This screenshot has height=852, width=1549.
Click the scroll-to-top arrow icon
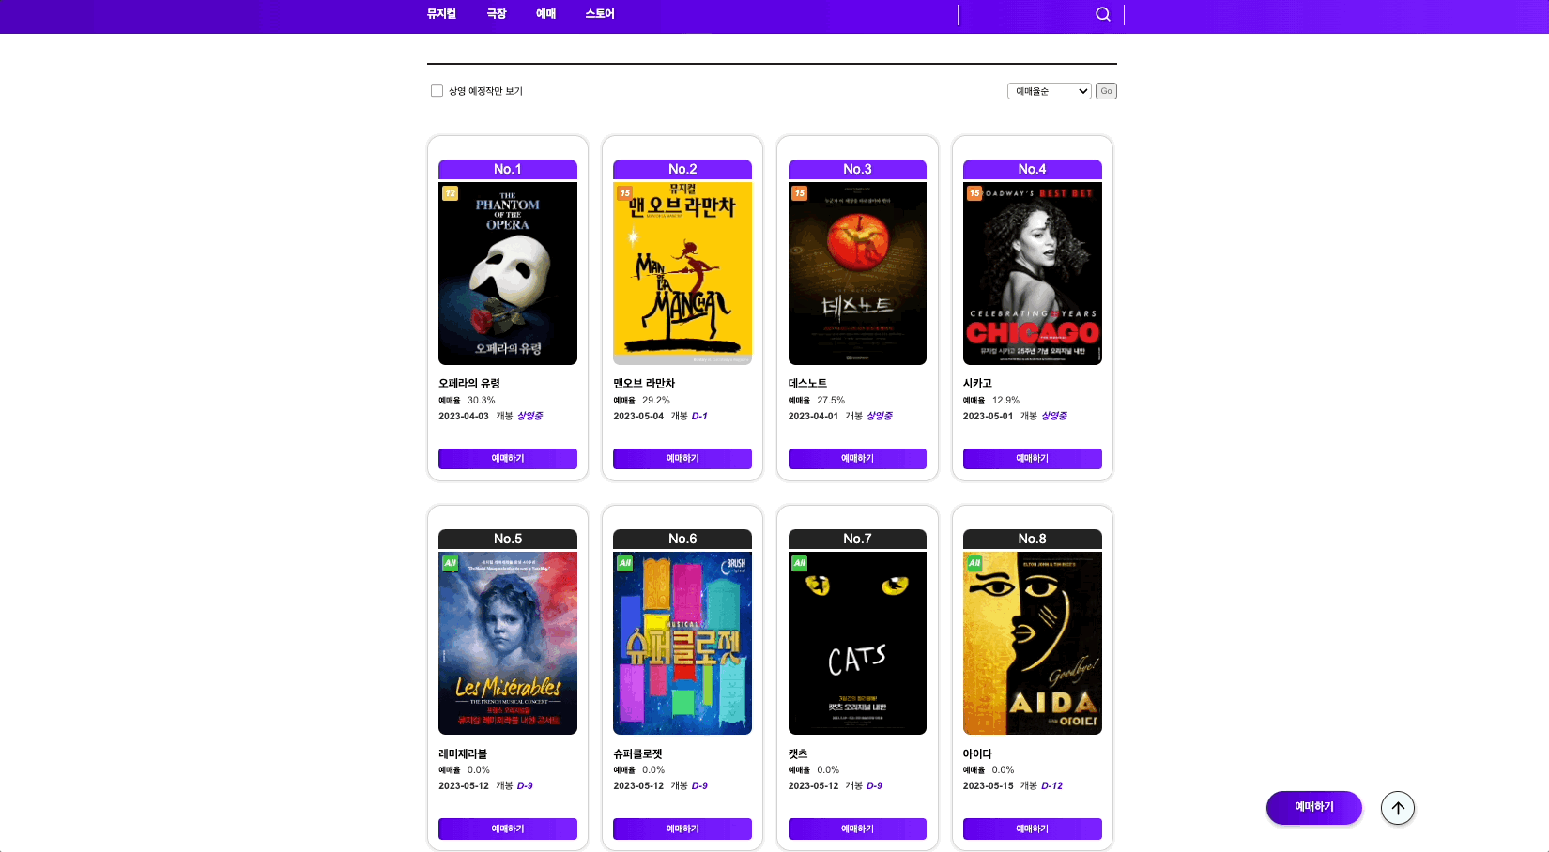pyautogui.click(x=1398, y=808)
